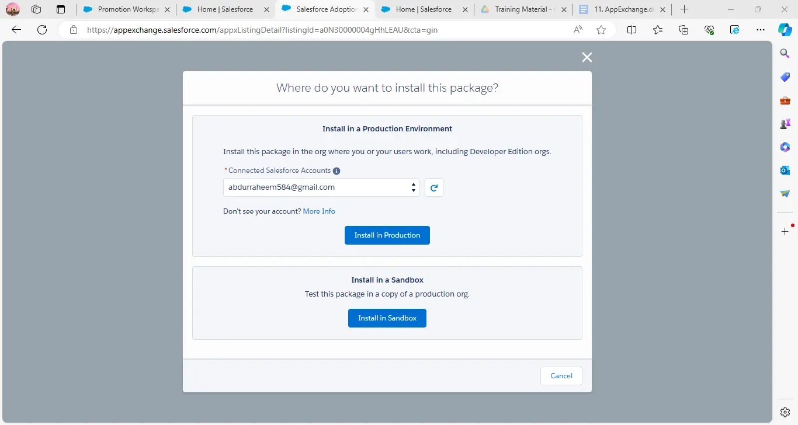798x425 pixels.
Task: Click the Connected Salesforce Accounts info icon
Action: [x=336, y=171]
